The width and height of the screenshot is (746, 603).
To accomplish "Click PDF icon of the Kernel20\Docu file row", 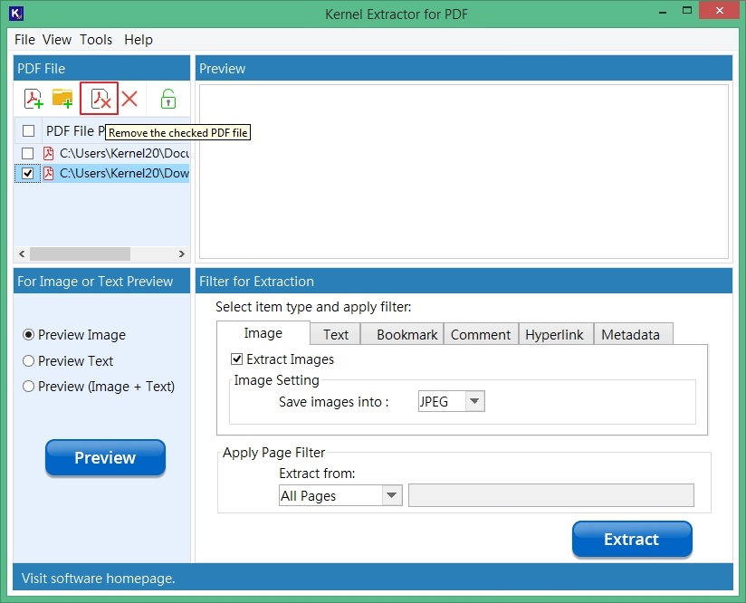I will tap(49, 153).
